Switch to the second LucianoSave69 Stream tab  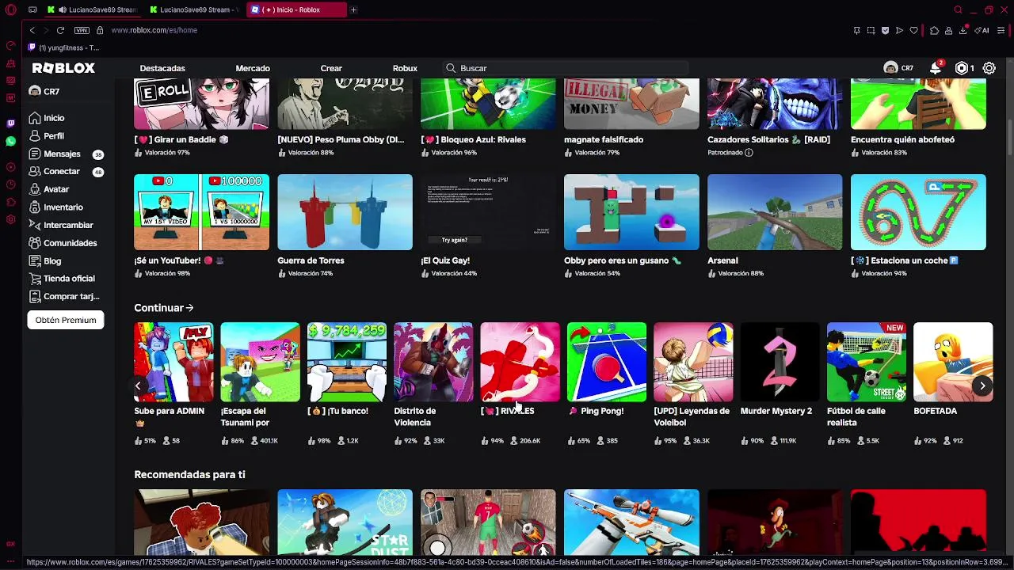pos(194,9)
